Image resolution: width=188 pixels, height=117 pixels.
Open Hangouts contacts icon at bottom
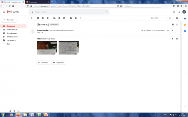point(10,111)
